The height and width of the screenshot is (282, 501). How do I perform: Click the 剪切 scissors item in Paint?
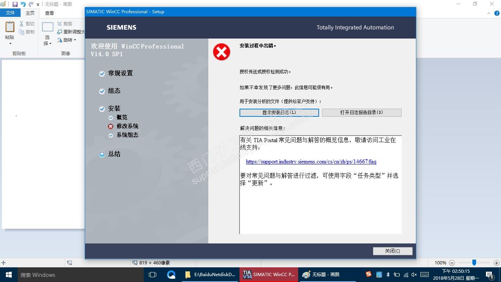tap(27, 24)
